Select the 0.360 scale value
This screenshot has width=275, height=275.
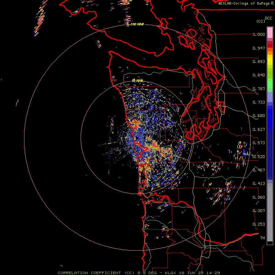click(x=259, y=197)
